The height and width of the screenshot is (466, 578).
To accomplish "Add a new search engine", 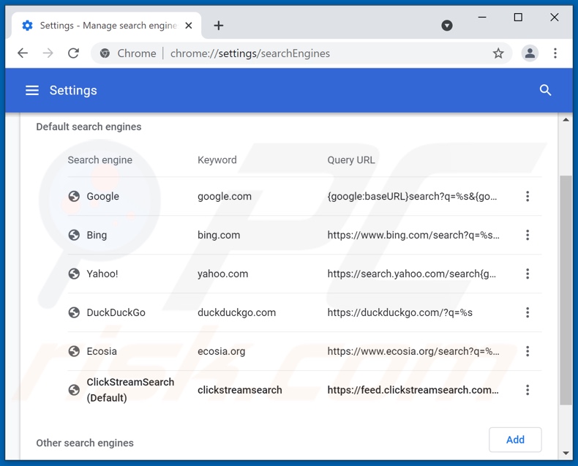I will [515, 440].
